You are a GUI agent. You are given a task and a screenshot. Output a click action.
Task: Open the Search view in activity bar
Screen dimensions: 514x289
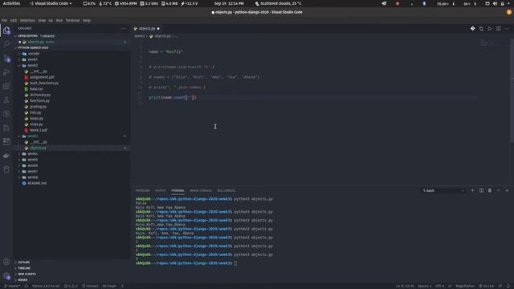point(6,44)
